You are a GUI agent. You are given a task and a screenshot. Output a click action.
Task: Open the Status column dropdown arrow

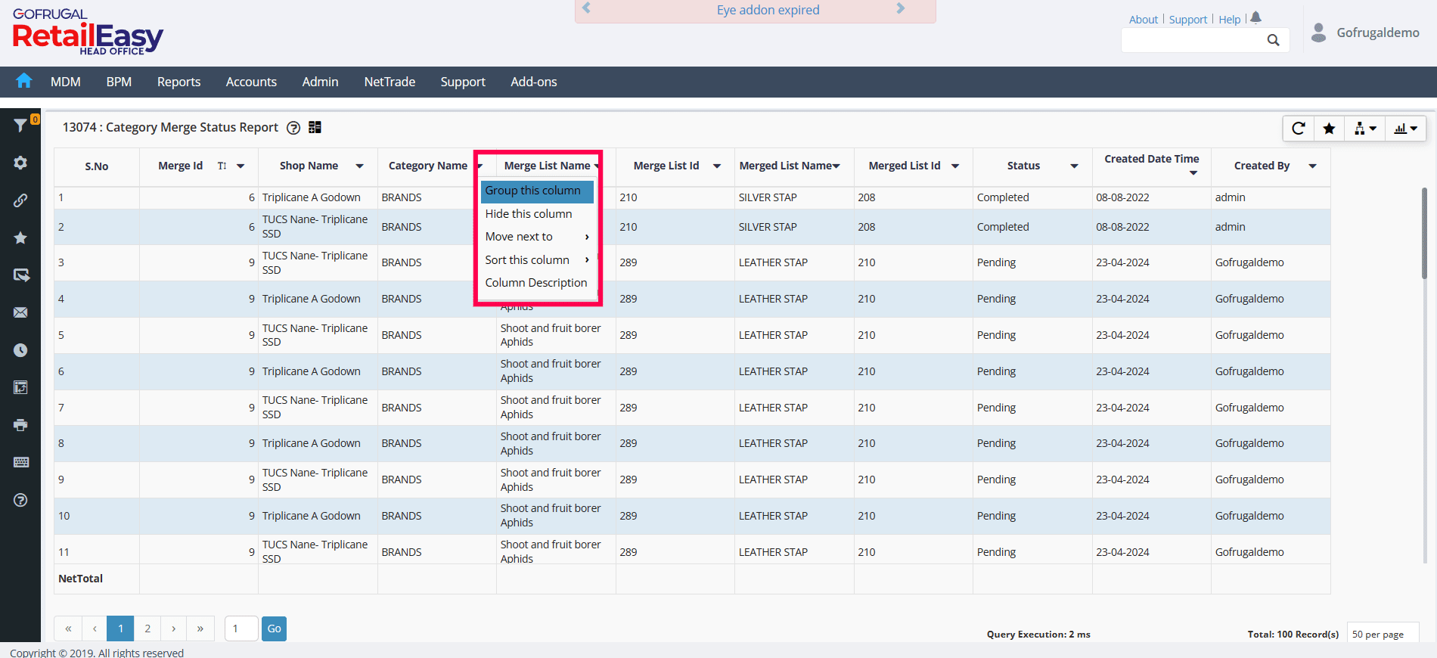(x=1073, y=166)
